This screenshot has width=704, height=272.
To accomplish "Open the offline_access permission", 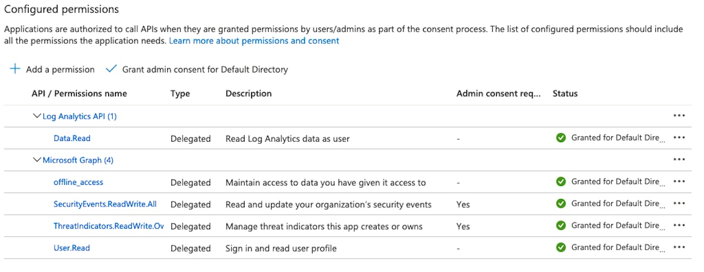I will [78, 182].
